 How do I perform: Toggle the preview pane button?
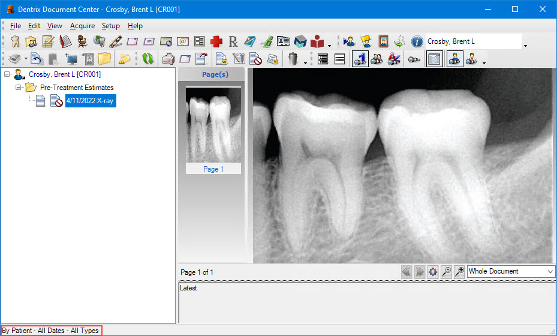point(433,59)
